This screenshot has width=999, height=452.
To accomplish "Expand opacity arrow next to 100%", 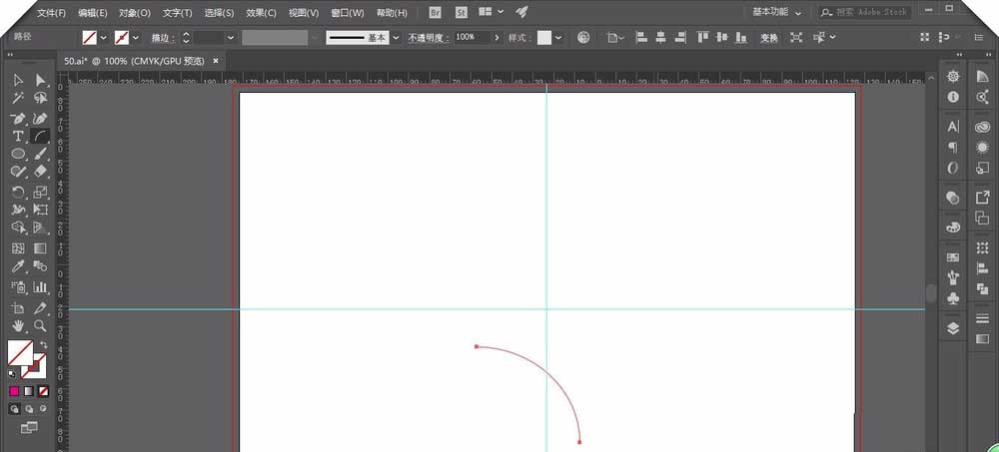I will point(497,38).
